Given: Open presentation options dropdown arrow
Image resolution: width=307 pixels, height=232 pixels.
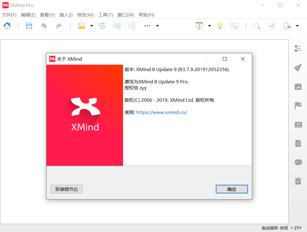Looking at the screenshot, I should point(209,26).
